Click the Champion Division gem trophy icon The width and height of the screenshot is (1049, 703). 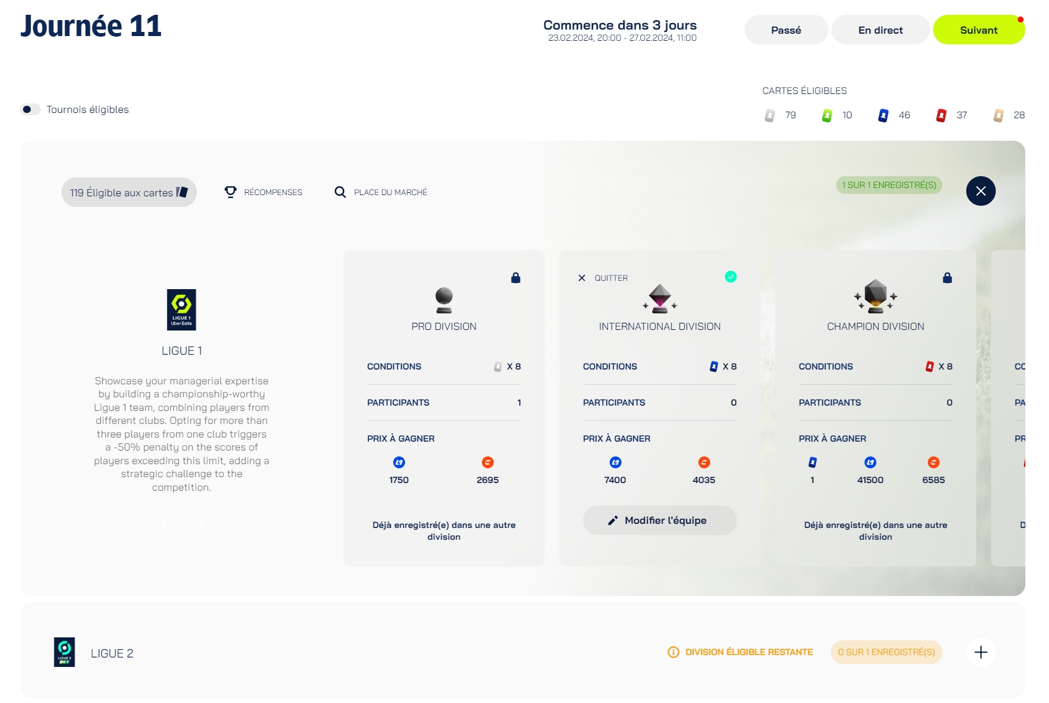click(x=875, y=296)
